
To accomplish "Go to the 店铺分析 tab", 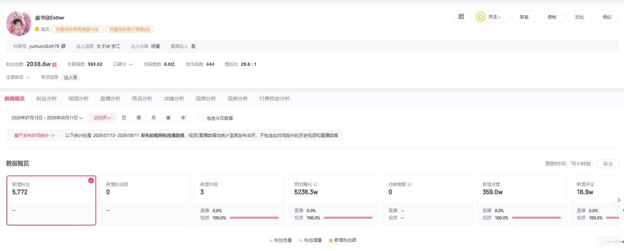I will coord(174,98).
